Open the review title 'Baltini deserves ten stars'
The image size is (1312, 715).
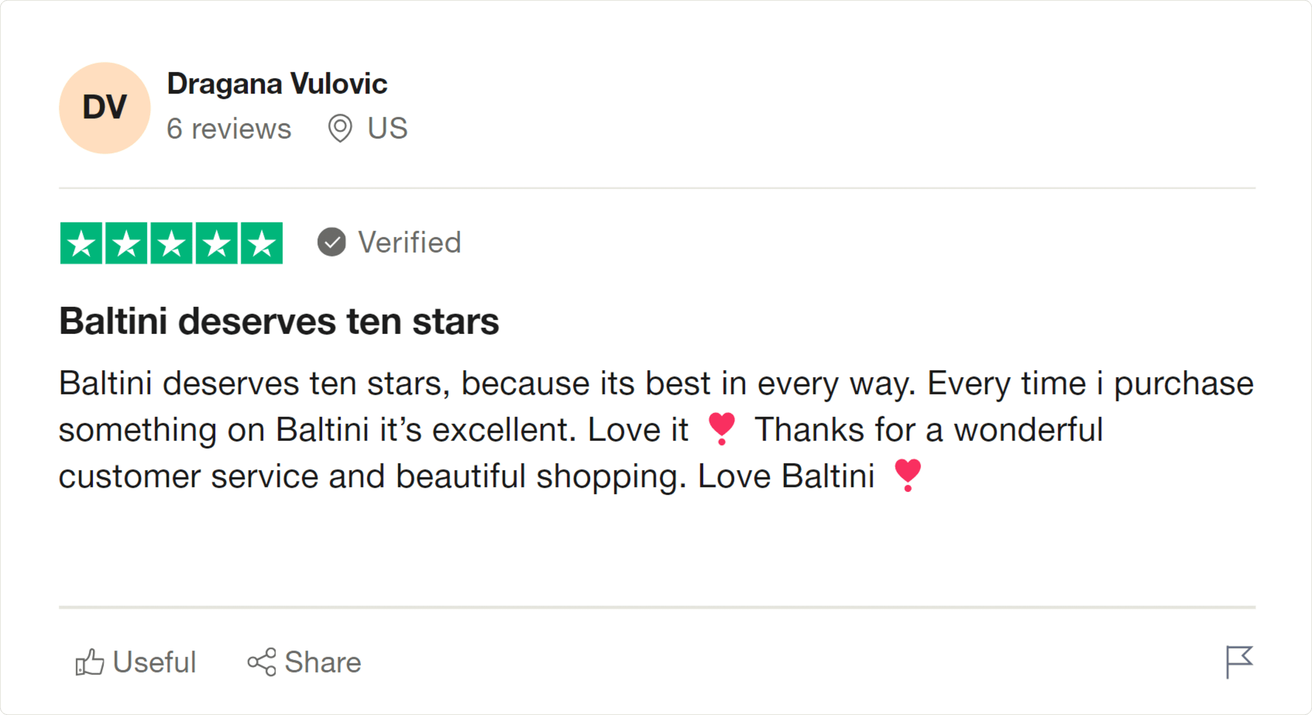coord(279,321)
